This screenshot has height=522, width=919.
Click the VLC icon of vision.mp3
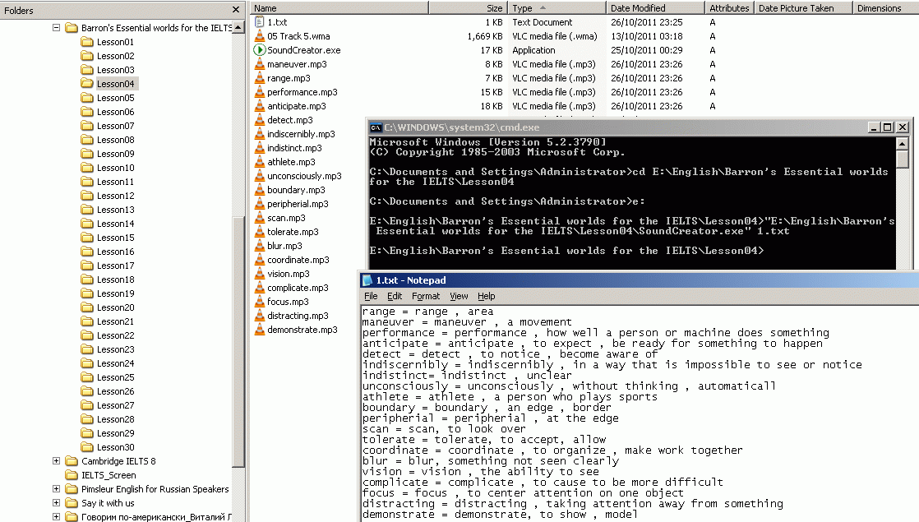pyautogui.click(x=259, y=275)
